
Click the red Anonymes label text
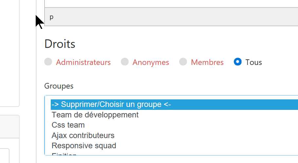click(151, 62)
